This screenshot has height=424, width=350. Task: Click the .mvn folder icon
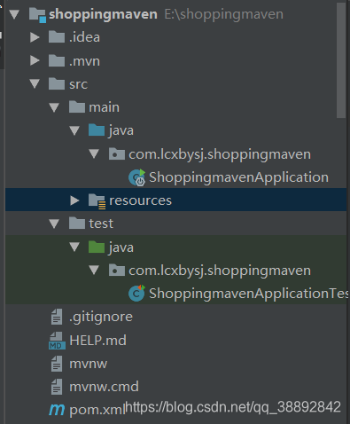pyautogui.click(x=57, y=60)
